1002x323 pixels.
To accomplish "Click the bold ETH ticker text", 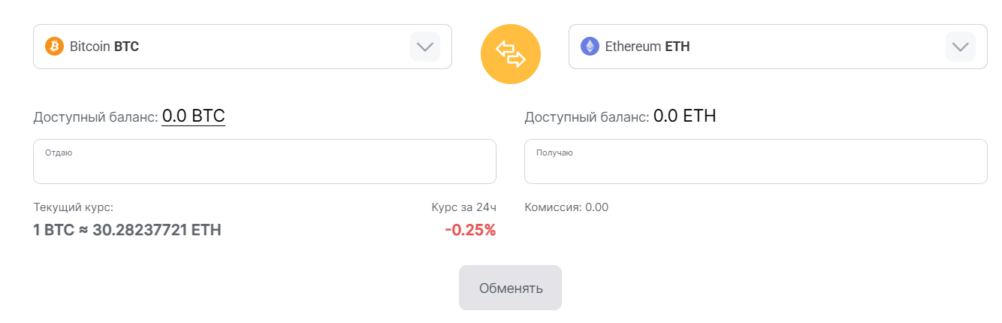I will tap(678, 47).
